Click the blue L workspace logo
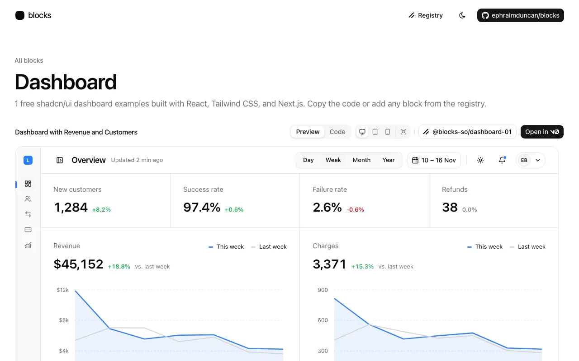The image size is (579, 361). tap(28, 160)
